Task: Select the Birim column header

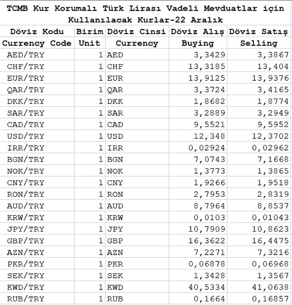Action: pos(90,31)
